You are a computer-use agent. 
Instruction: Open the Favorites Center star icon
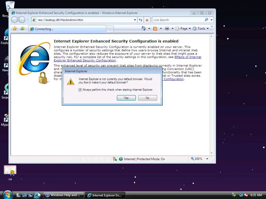point(15,29)
